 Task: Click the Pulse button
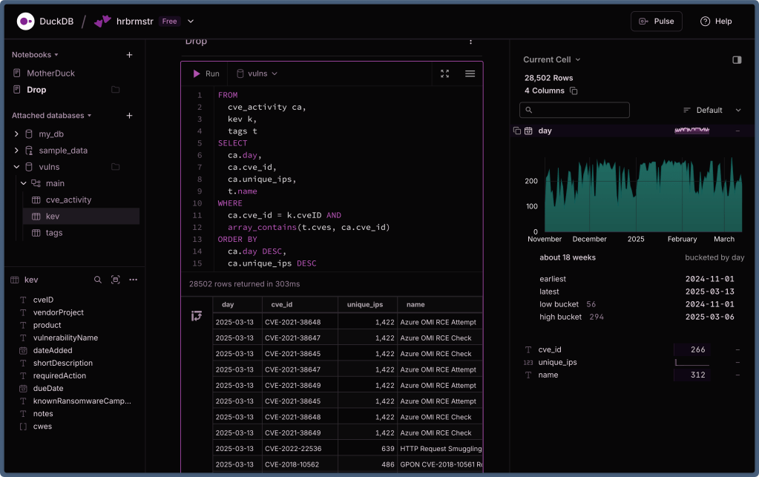pyautogui.click(x=656, y=22)
